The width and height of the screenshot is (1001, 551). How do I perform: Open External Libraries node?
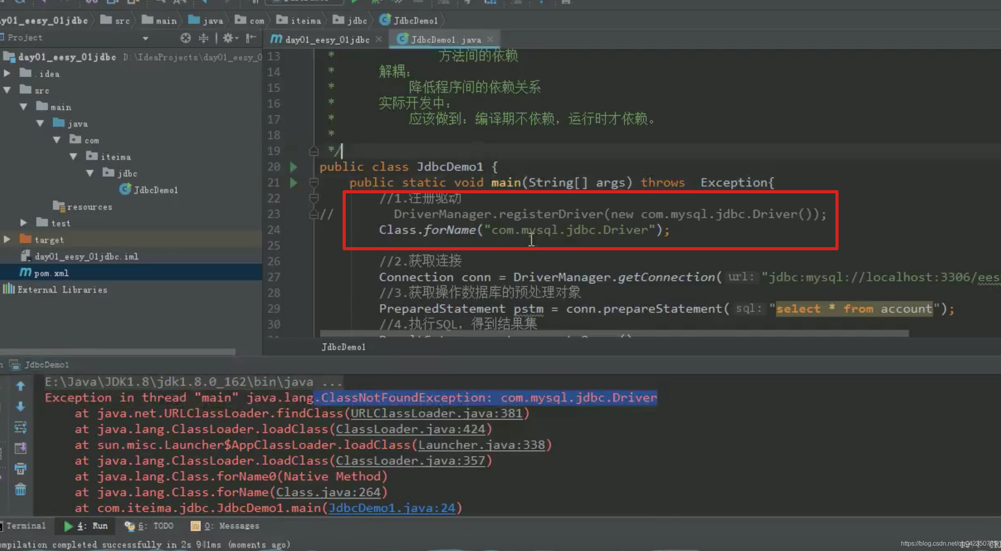55,290
